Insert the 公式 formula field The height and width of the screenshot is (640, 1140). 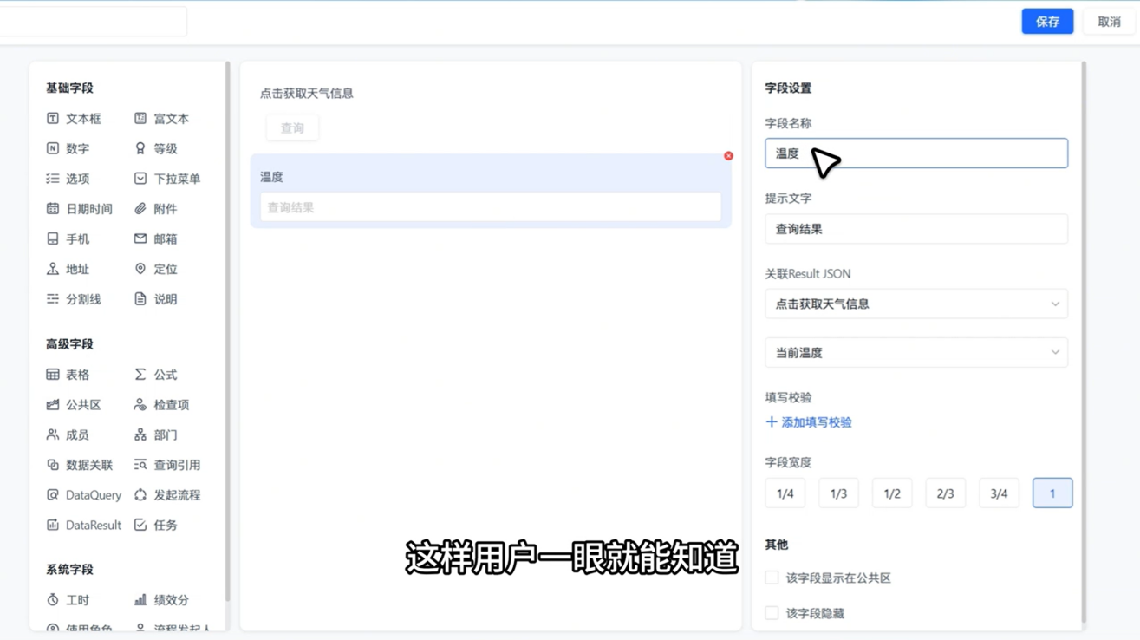click(156, 375)
